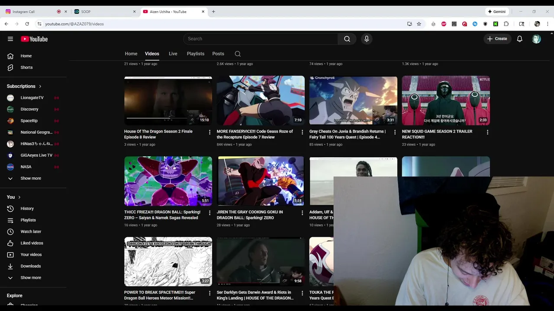Click the YouTube logo
This screenshot has width=554, height=311.
coord(34,39)
